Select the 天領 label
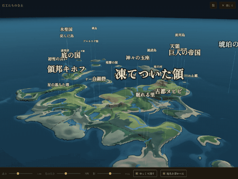Screen dimensions: 238x179 click(175, 46)
